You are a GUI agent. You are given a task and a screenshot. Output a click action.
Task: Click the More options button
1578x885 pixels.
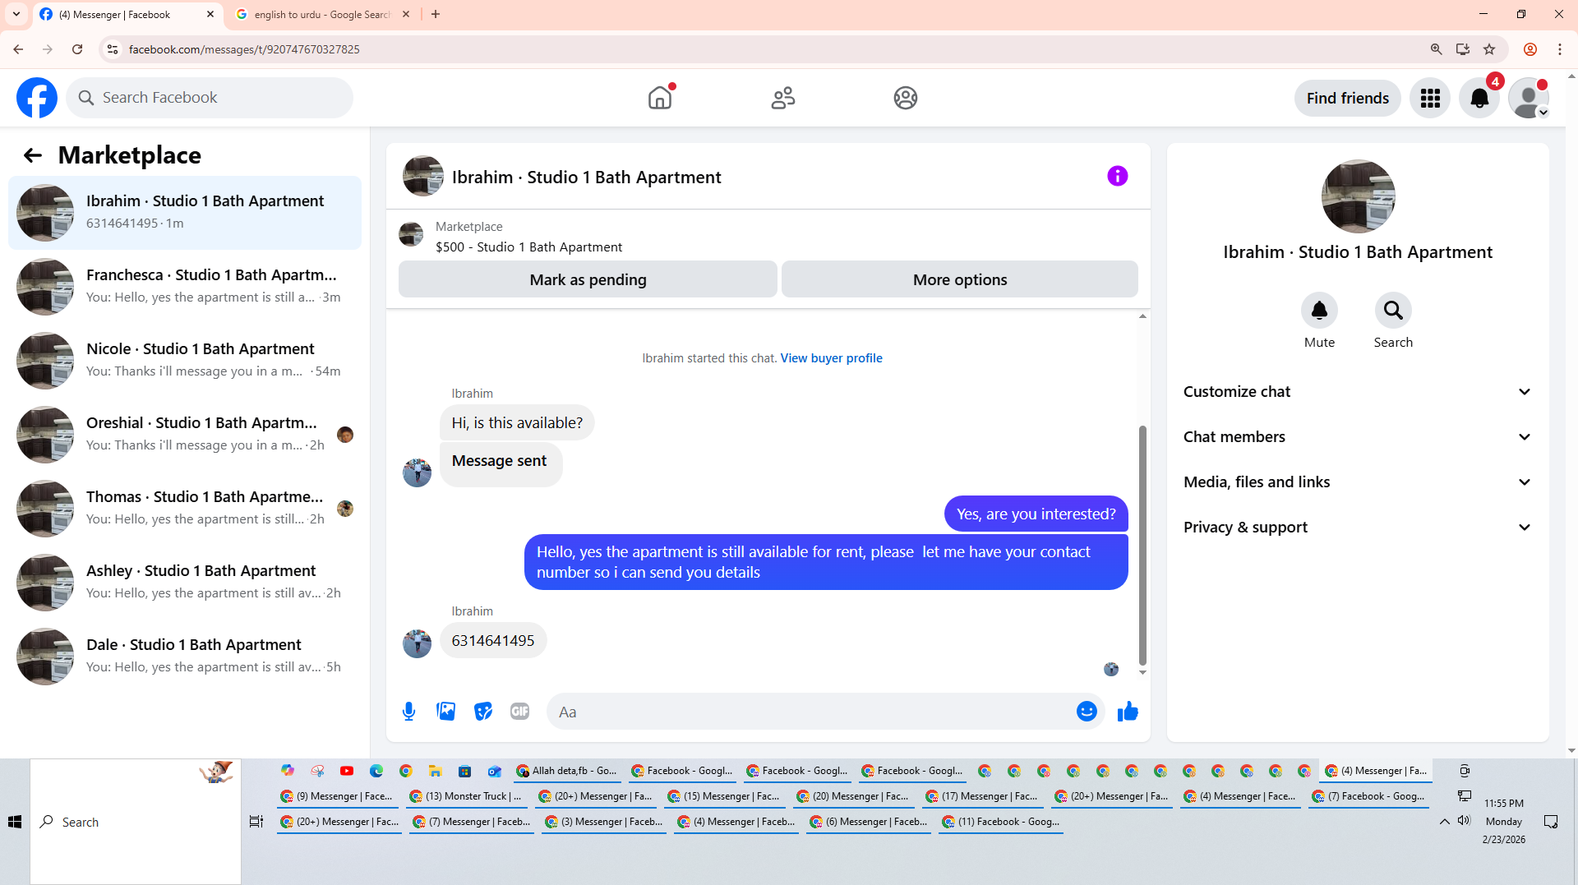pos(960,279)
